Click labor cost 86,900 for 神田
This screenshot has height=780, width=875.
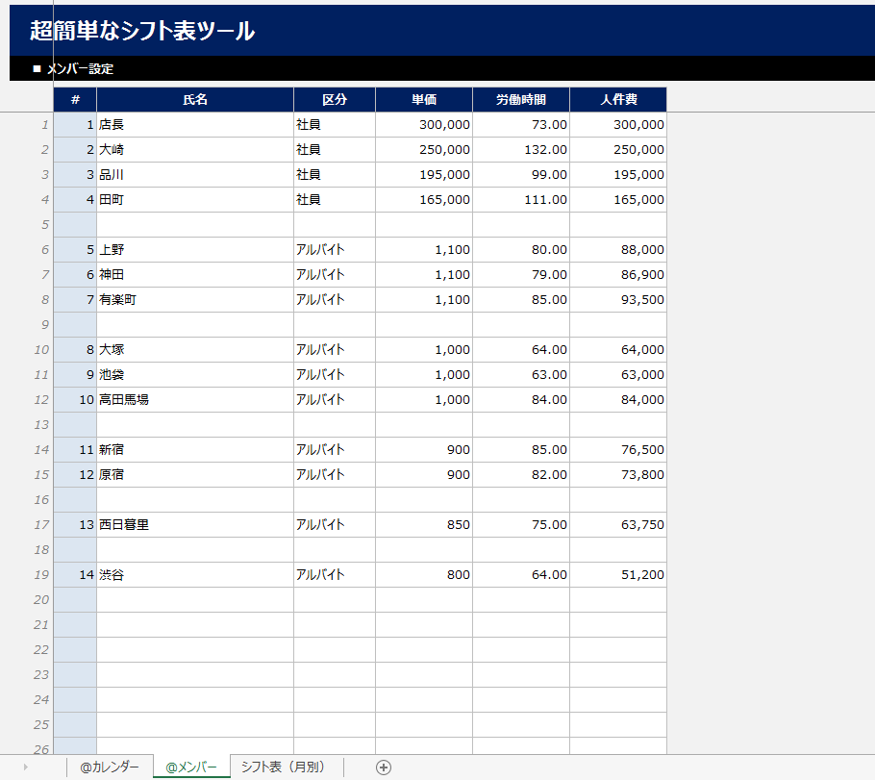click(618, 275)
